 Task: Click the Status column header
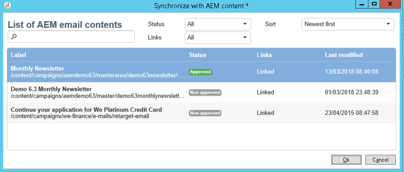pyautogui.click(x=197, y=55)
